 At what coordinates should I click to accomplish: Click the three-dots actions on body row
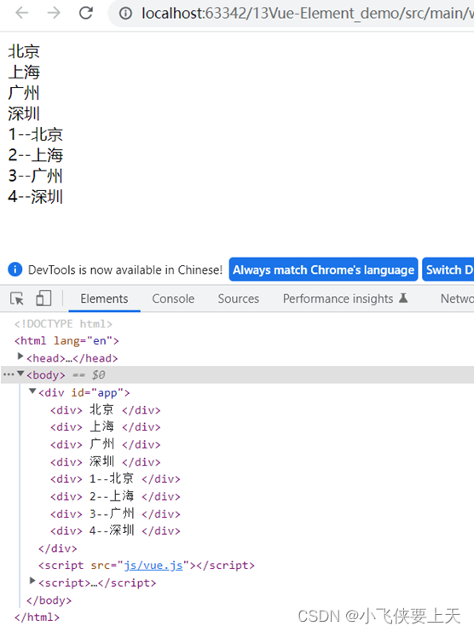tap(8, 374)
